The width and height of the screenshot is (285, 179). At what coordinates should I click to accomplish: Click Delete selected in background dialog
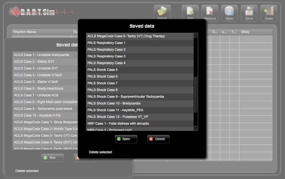point(27,171)
